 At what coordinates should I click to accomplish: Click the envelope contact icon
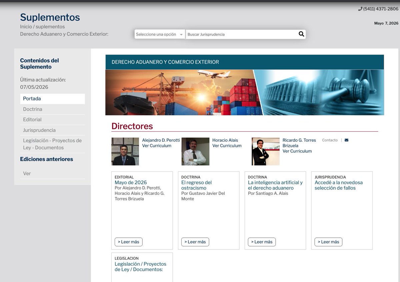click(346, 140)
